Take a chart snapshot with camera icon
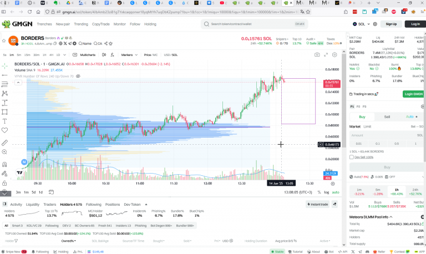Screen dimensions: 426x254 tap(317, 55)
